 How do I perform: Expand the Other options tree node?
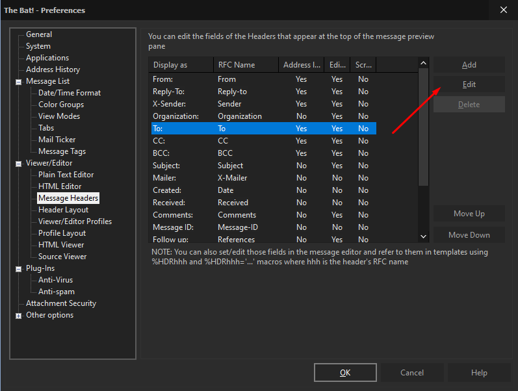click(18, 316)
